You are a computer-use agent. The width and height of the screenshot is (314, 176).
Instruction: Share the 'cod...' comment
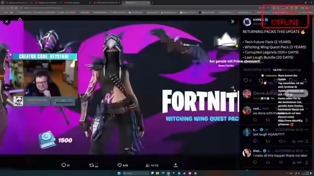pyautogui.click(x=307, y=120)
